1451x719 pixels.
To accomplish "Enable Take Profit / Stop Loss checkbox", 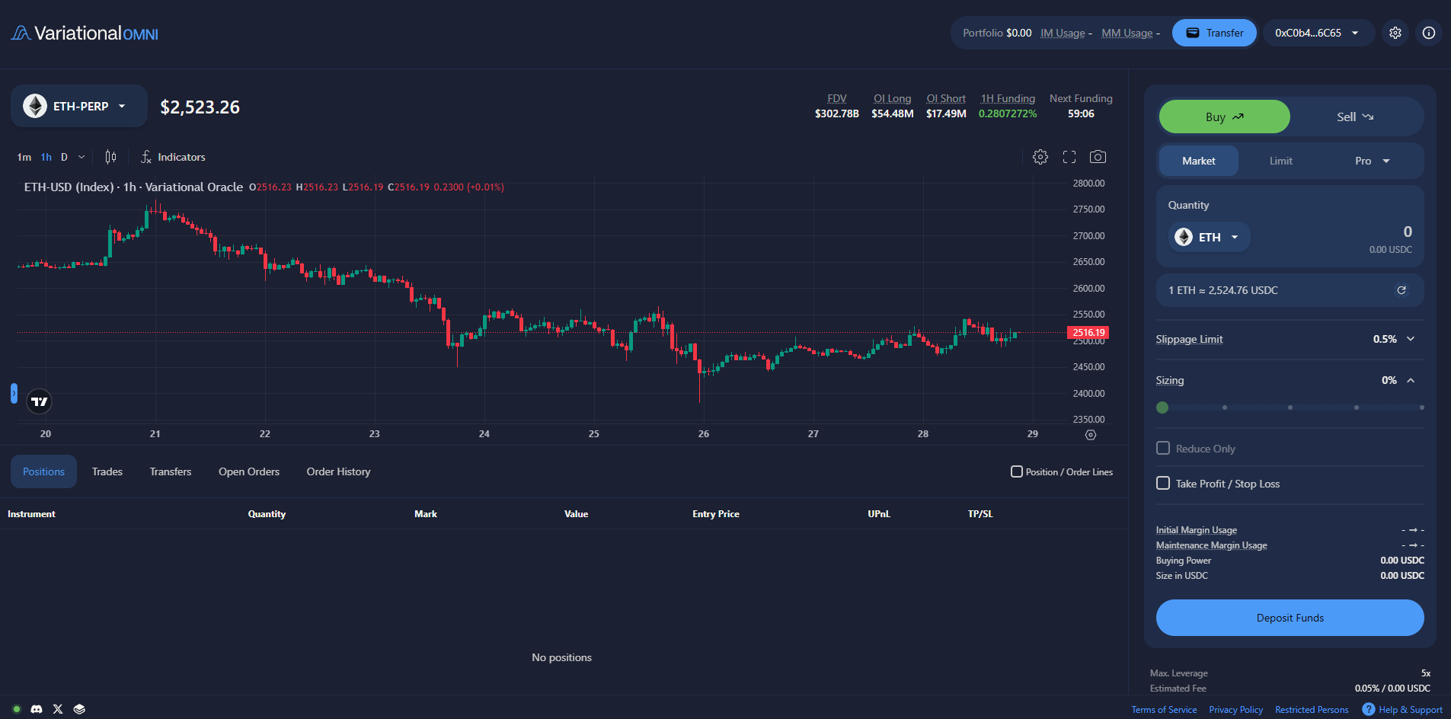I will pyautogui.click(x=1163, y=484).
